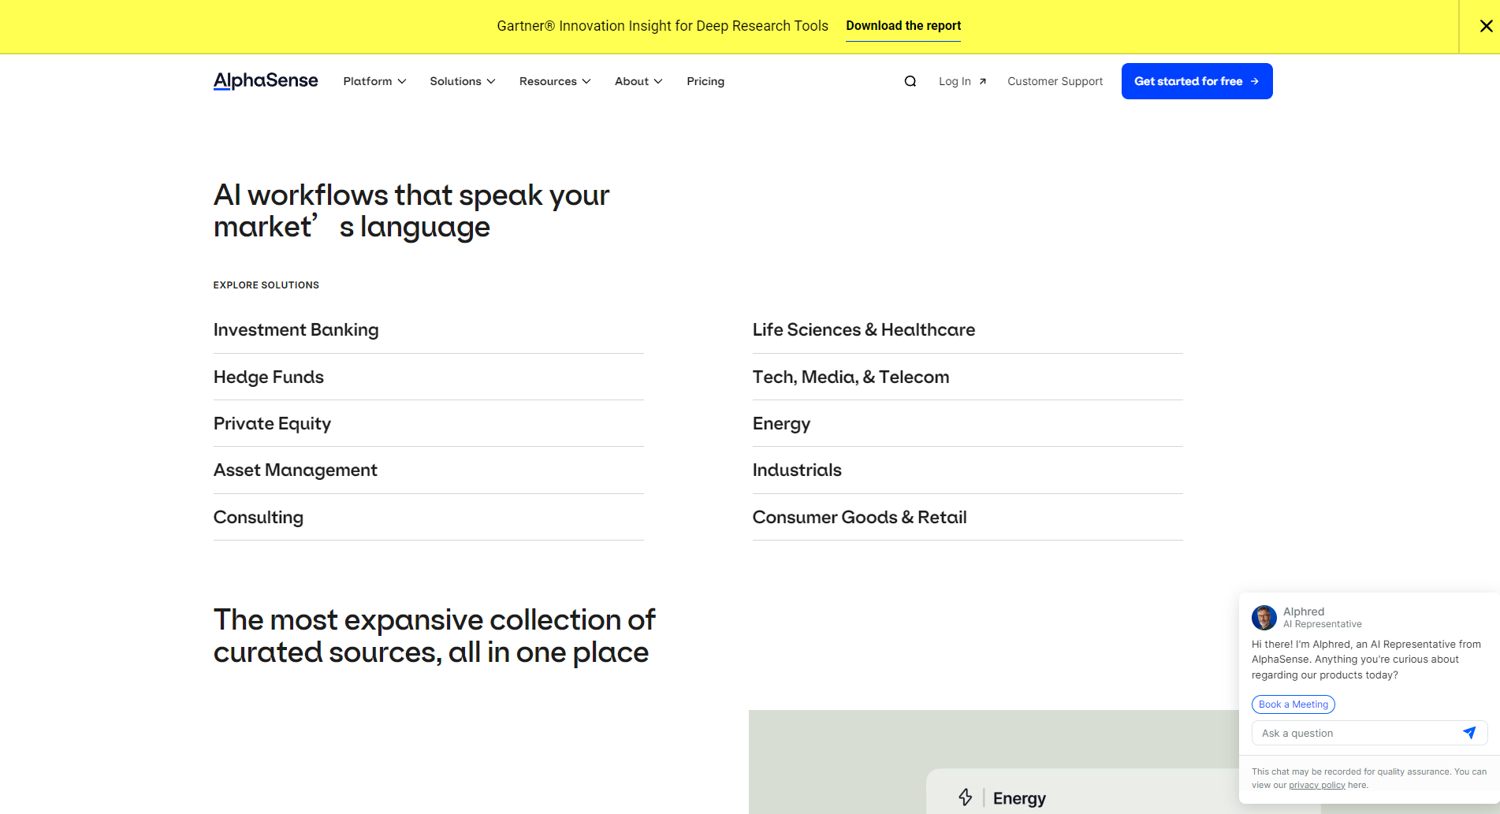The height and width of the screenshot is (814, 1500).
Task: Expand the Platform dropdown menu
Action: tap(374, 81)
